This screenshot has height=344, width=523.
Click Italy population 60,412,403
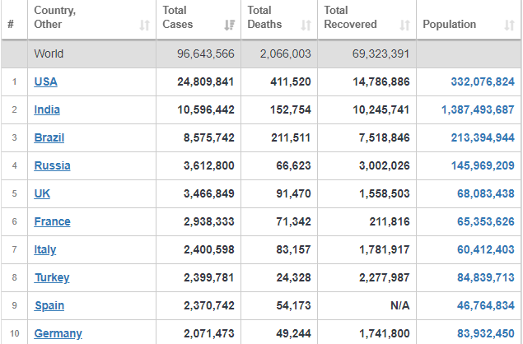(486, 249)
